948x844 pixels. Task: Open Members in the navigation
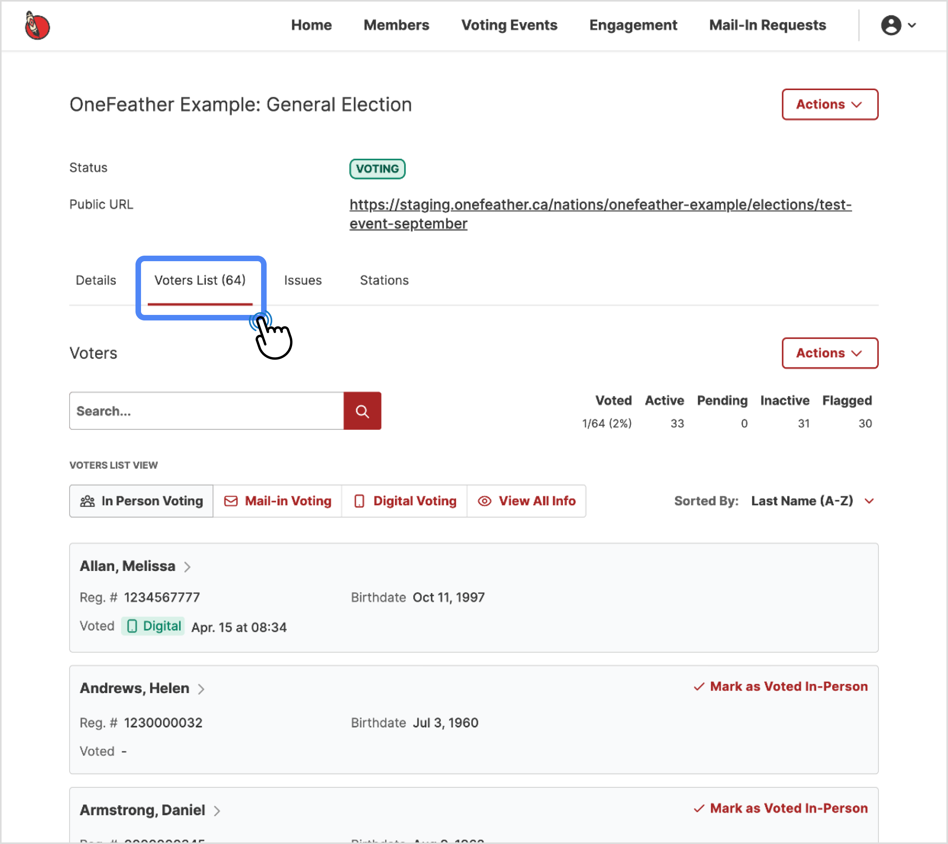pyautogui.click(x=396, y=25)
